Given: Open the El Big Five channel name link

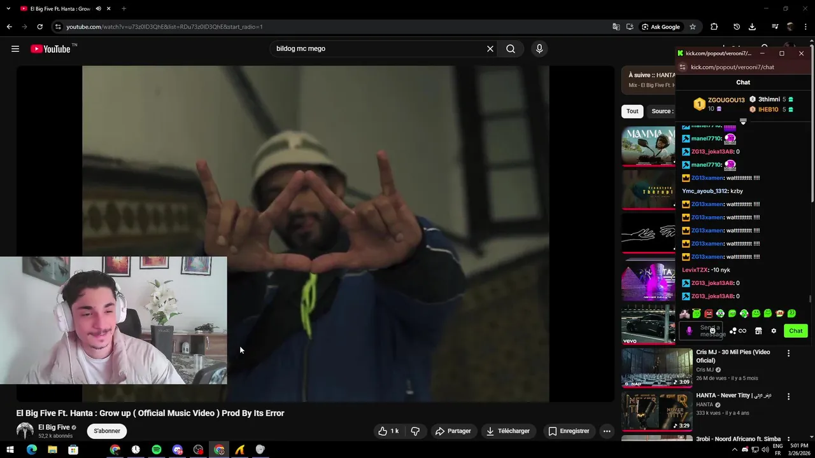Looking at the screenshot, I should pos(54,427).
